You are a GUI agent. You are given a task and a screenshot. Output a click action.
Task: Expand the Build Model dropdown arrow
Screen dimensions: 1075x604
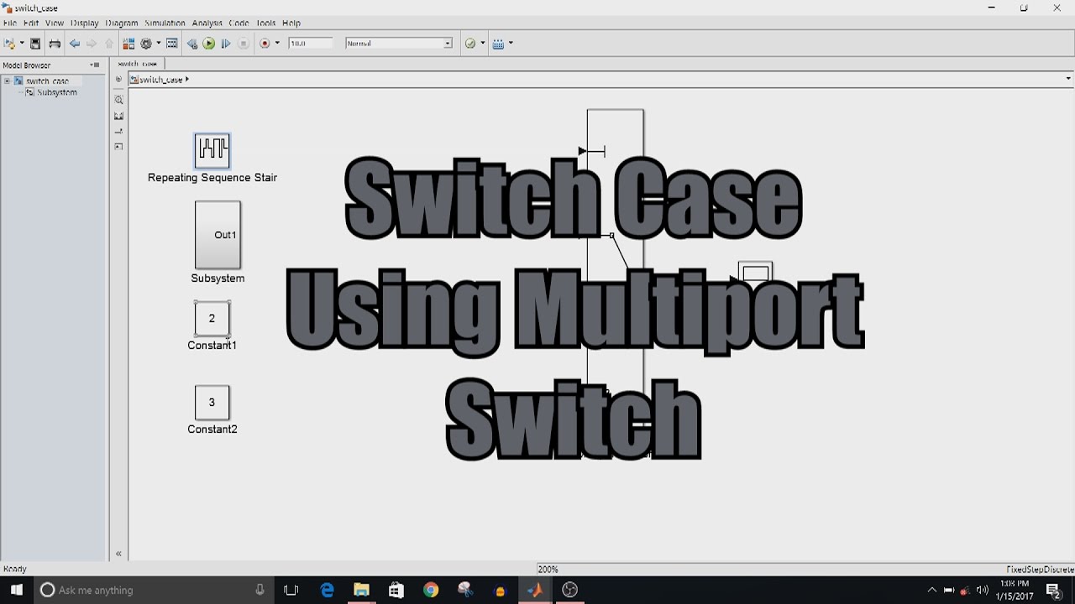510,44
